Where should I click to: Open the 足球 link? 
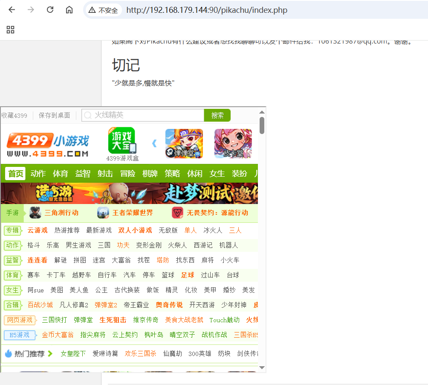coord(188,275)
